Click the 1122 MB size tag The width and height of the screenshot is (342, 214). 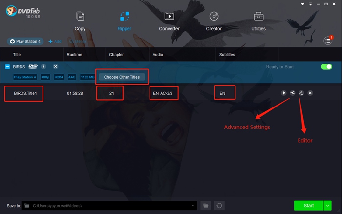point(87,77)
